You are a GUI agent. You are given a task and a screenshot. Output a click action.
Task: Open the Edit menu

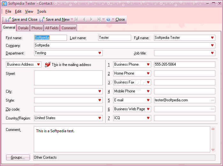18,11
